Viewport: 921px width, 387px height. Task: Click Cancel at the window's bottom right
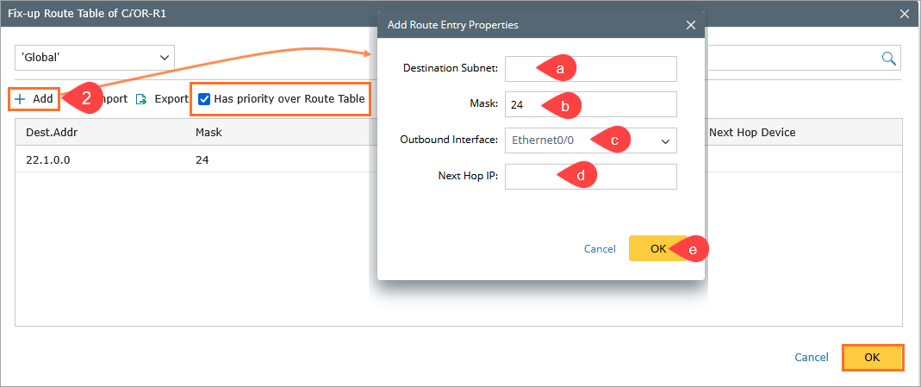pyautogui.click(x=812, y=358)
